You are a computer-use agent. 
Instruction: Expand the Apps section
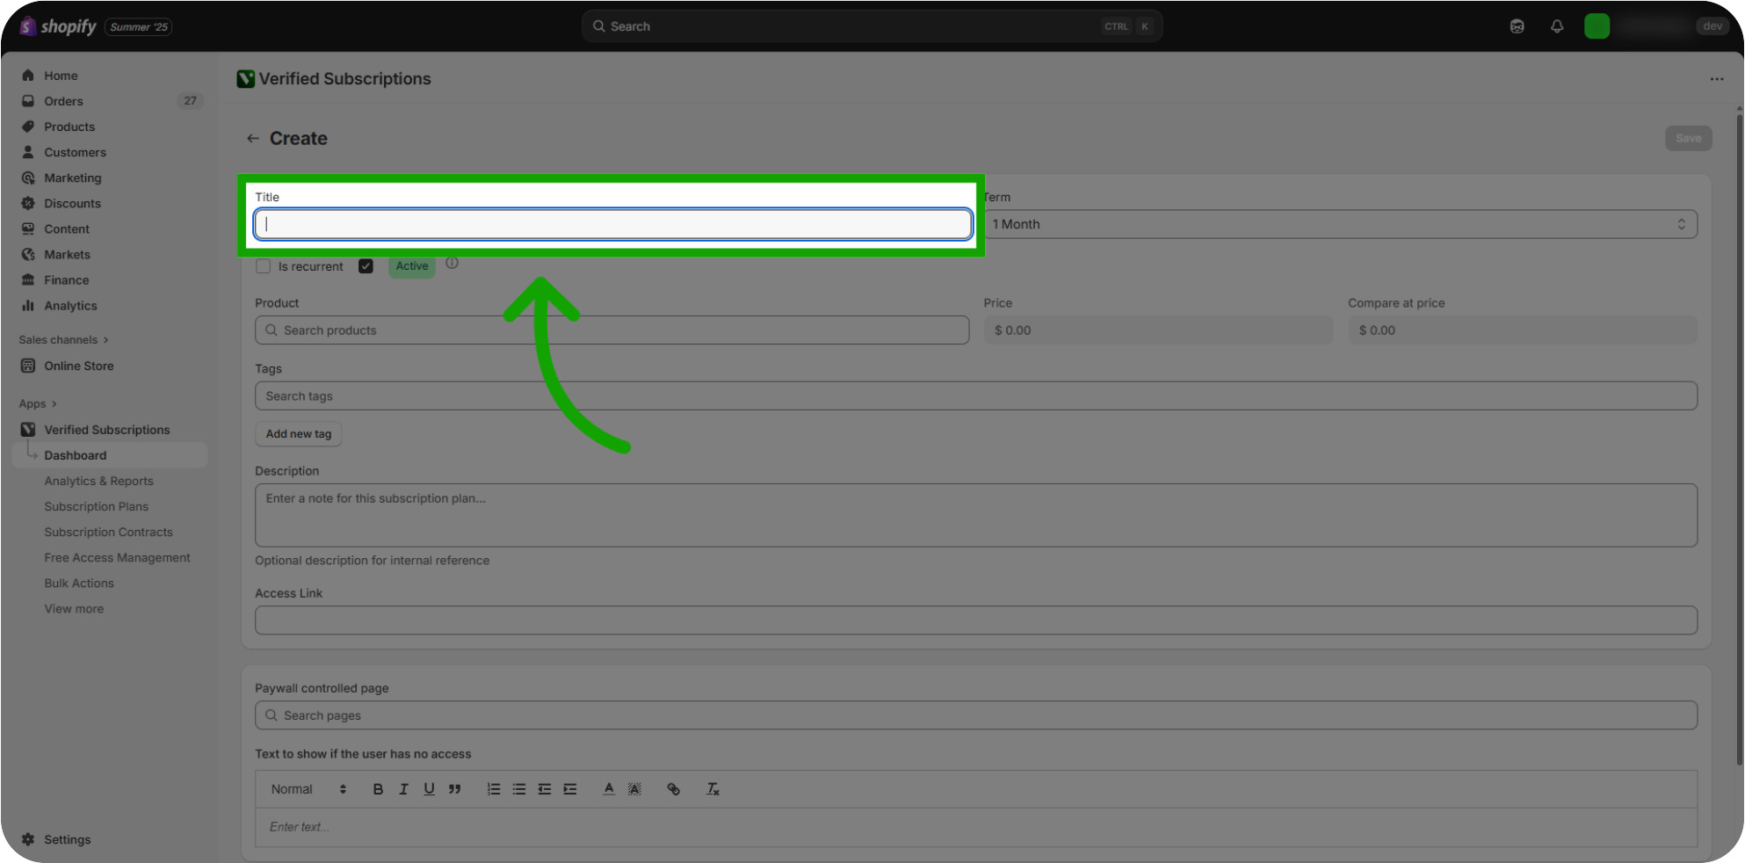click(x=38, y=404)
